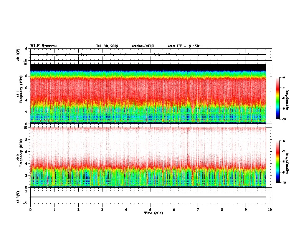
Task: Click inside the ch.1 spectrogram panel
Action: 148,94
